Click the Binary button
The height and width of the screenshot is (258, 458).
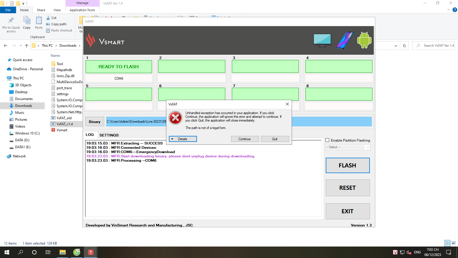tap(94, 122)
